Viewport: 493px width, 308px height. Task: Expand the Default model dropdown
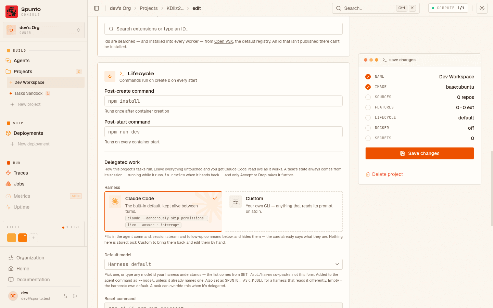[x=224, y=264]
